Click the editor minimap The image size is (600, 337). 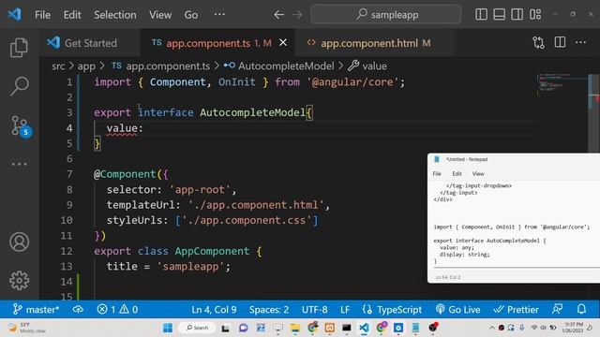[x=562, y=84]
